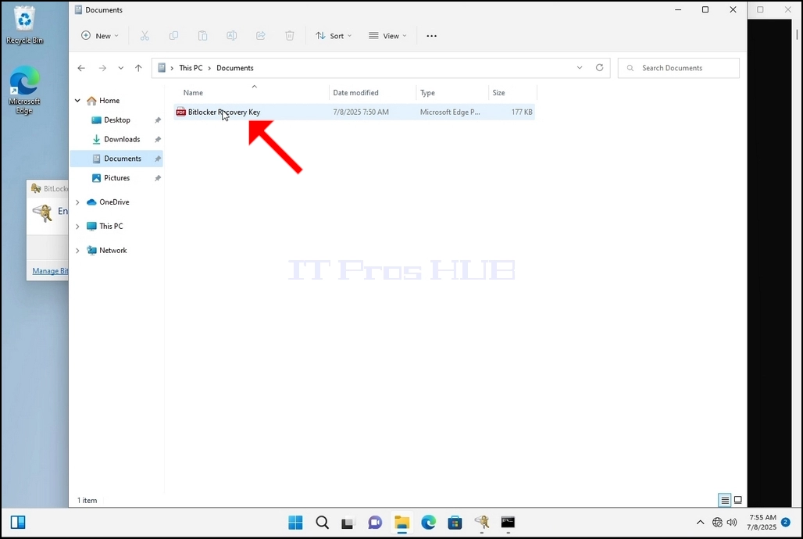Click the volume speaker tray icon
The height and width of the screenshot is (539, 803).
pos(732,523)
